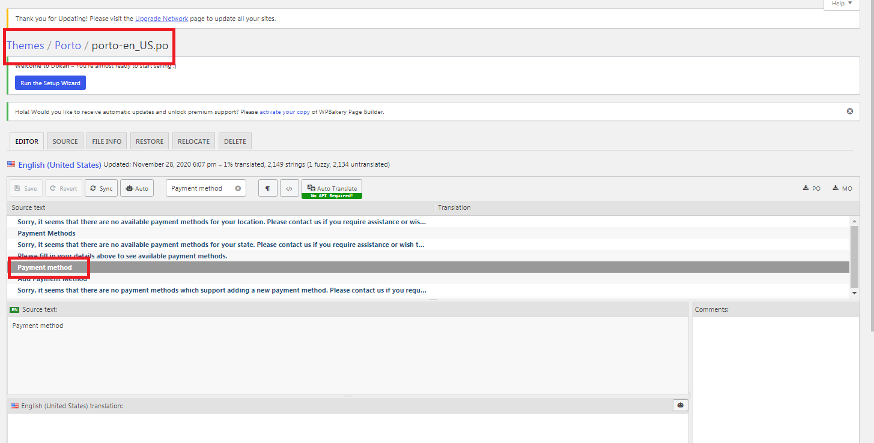Select row about payment methods for your location
The width and height of the screenshot is (874, 443).
429,222
